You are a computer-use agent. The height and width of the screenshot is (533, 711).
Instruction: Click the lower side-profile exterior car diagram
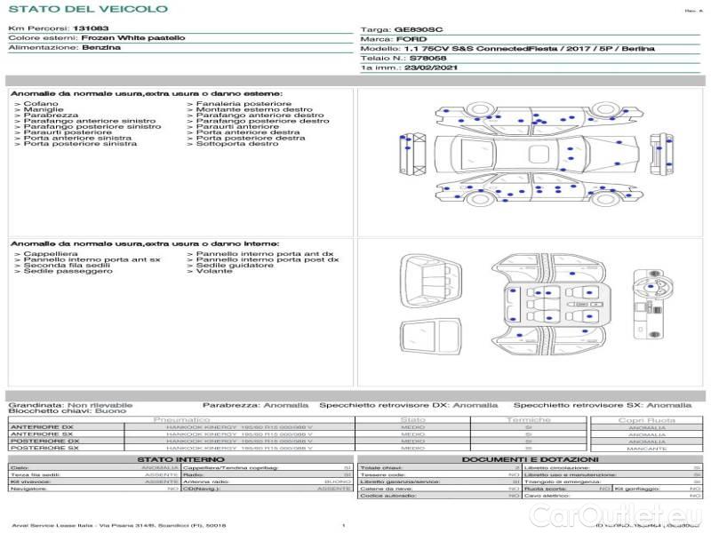coord(539,189)
